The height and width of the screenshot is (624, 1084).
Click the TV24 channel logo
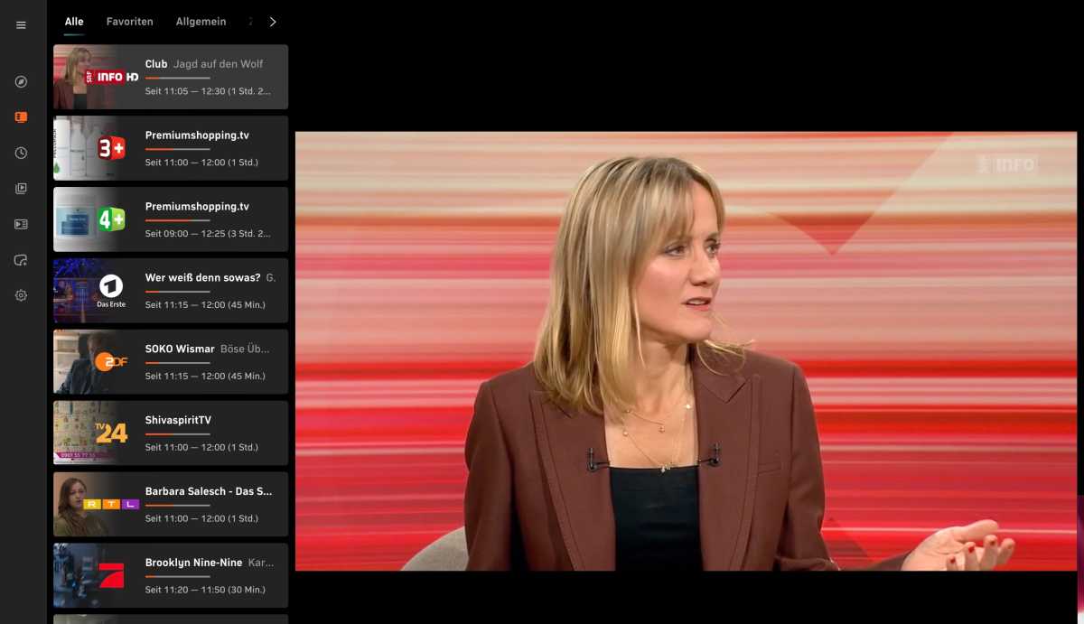coord(111,433)
